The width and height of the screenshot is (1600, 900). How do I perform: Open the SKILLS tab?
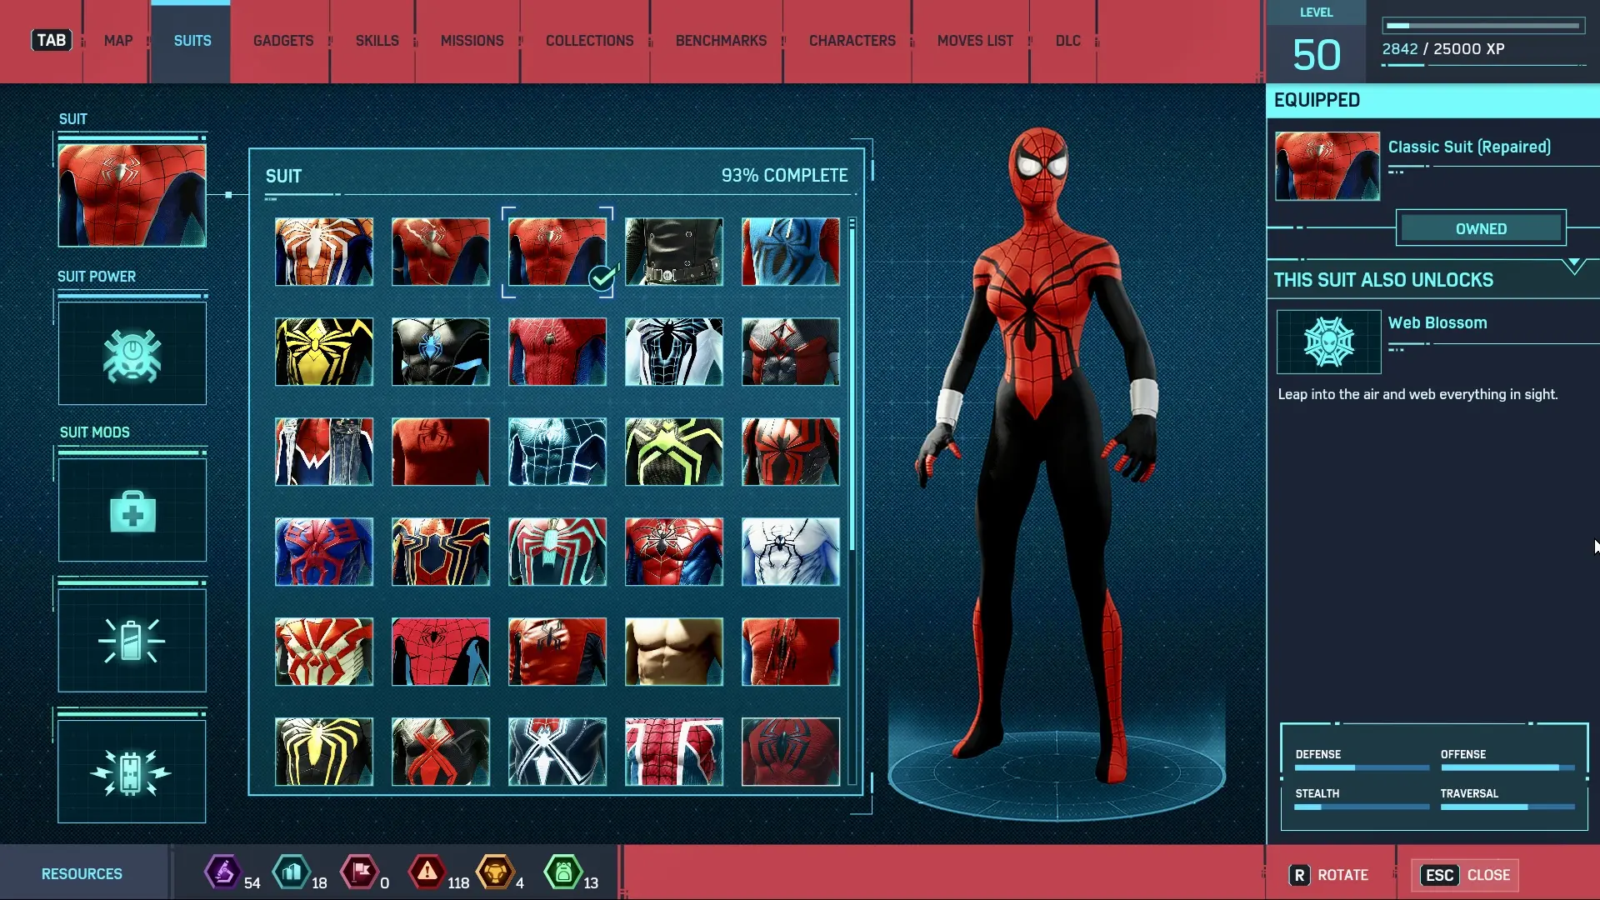(x=377, y=41)
